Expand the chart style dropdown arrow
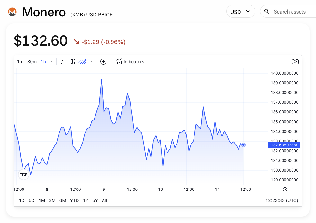 [x=91, y=61]
